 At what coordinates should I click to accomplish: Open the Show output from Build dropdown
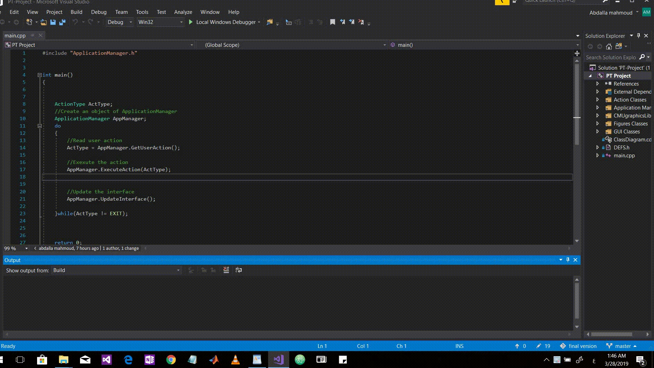click(x=116, y=270)
